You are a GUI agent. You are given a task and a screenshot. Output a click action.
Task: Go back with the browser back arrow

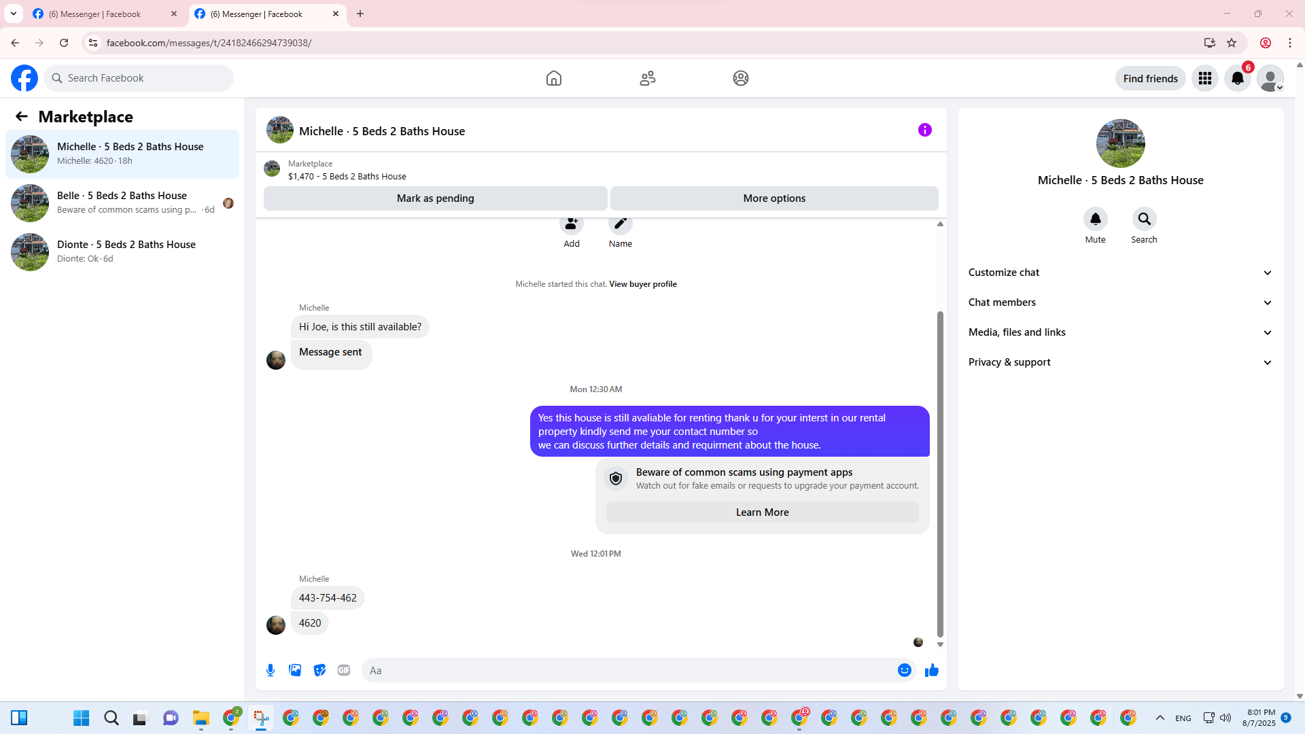(x=15, y=43)
